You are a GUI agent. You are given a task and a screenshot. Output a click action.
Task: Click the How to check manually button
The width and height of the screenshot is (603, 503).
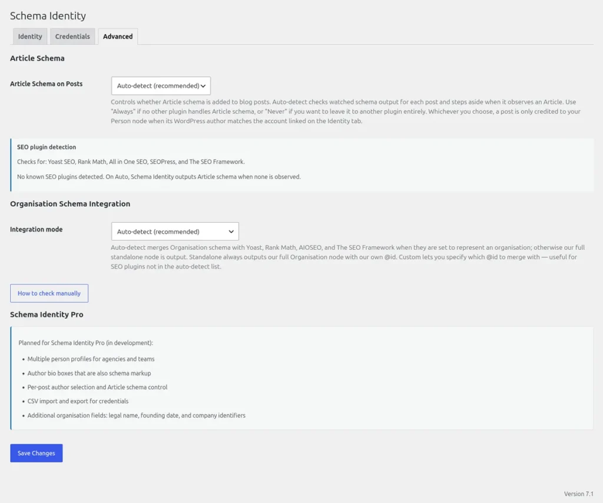coord(49,293)
